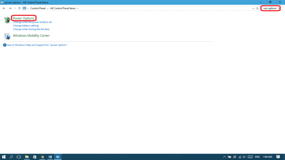Click Control Panel in the breadcrumb path

pos(38,8)
